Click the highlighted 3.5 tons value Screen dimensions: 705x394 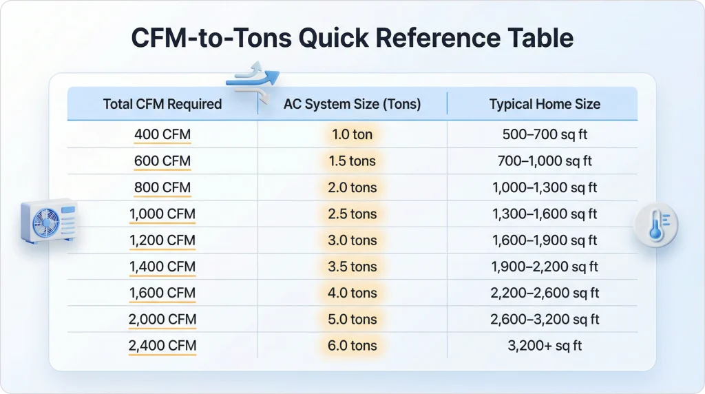(352, 267)
